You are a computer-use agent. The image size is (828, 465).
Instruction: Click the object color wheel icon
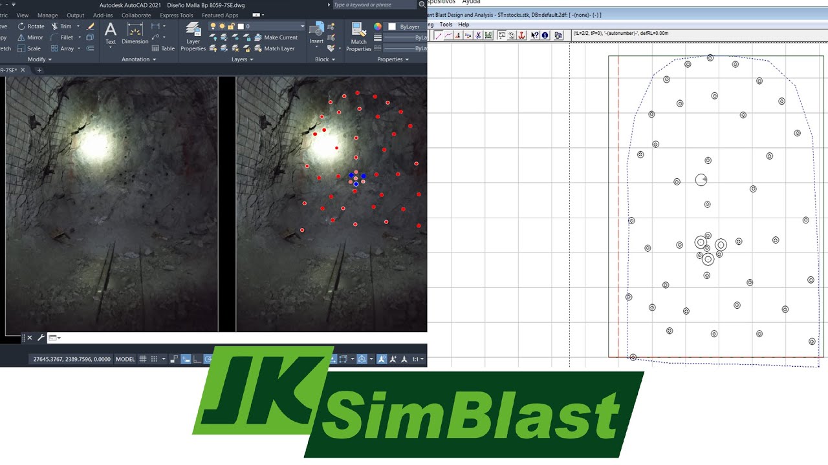click(x=378, y=26)
